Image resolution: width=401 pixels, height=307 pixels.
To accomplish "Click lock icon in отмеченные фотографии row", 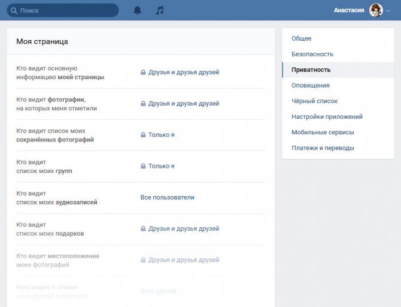I will [143, 104].
